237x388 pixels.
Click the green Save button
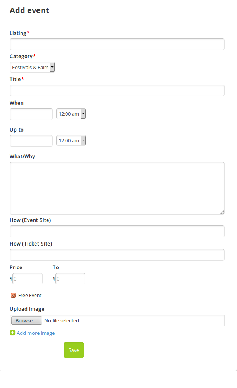[74, 350]
